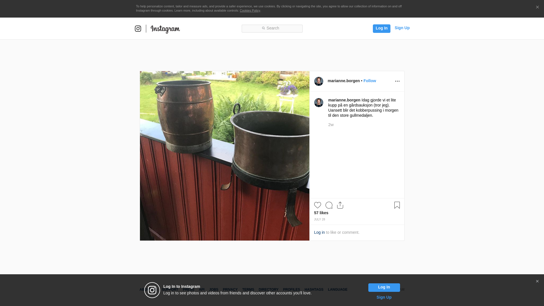
Task: Open the DIRECTORY footer link
Action: click(269, 290)
